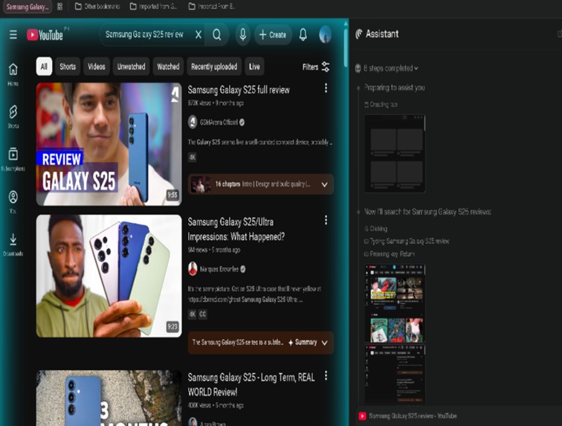The image size is (562, 426).
Task: Open the Create button menu
Action: [273, 35]
